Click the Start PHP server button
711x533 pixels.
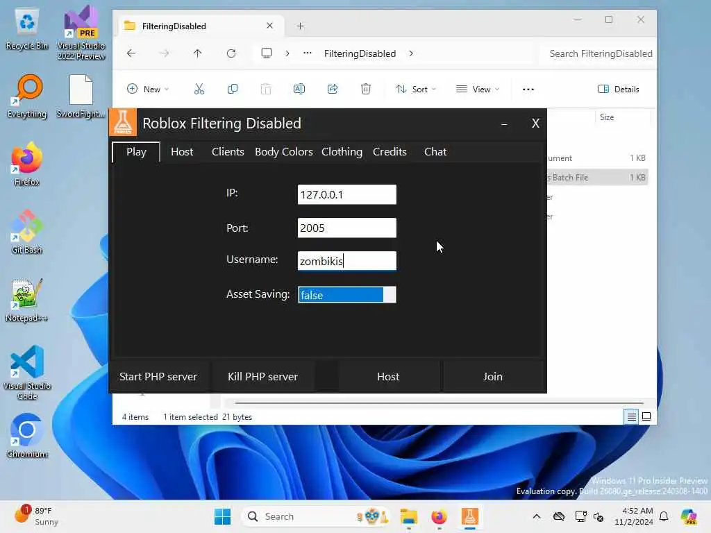pyautogui.click(x=158, y=377)
